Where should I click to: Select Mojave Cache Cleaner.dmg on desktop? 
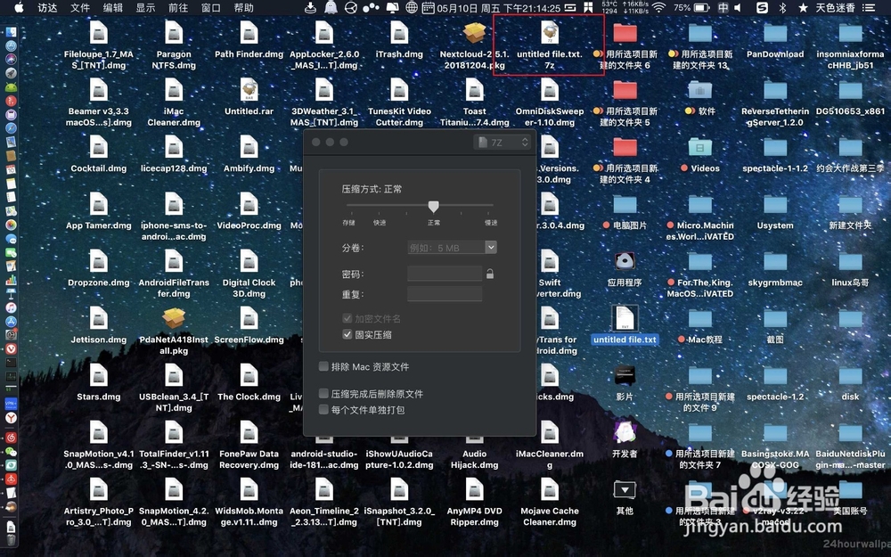pos(550,502)
